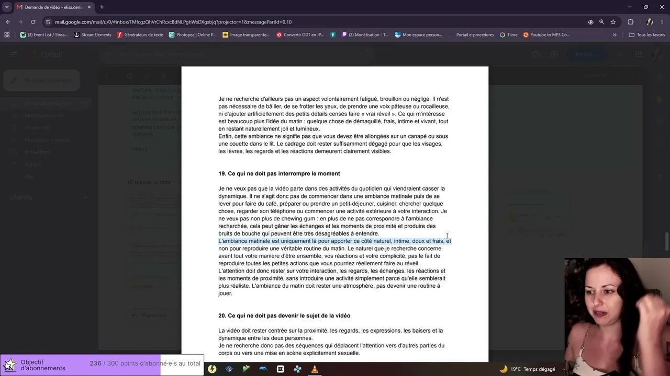Image resolution: width=670 pixels, height=376 pixels.
Task: Show more bookmarks with the overflow chevron
Action: (x=615, y=35)
